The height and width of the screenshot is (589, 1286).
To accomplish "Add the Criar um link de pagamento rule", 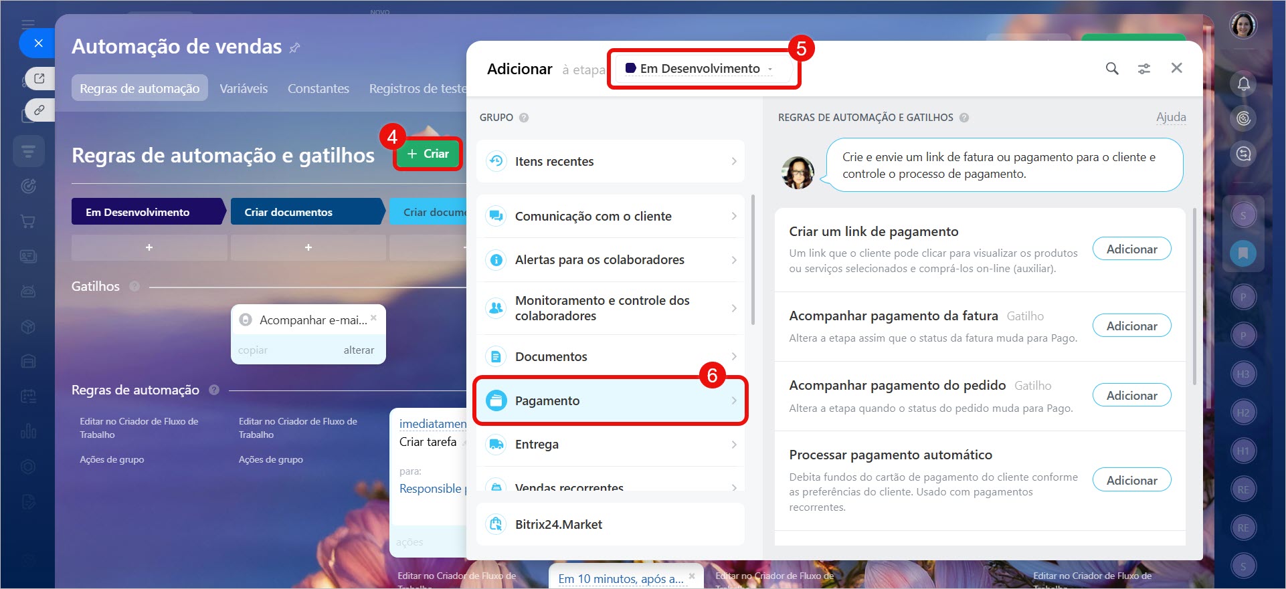I will (x=1131, y=249).
